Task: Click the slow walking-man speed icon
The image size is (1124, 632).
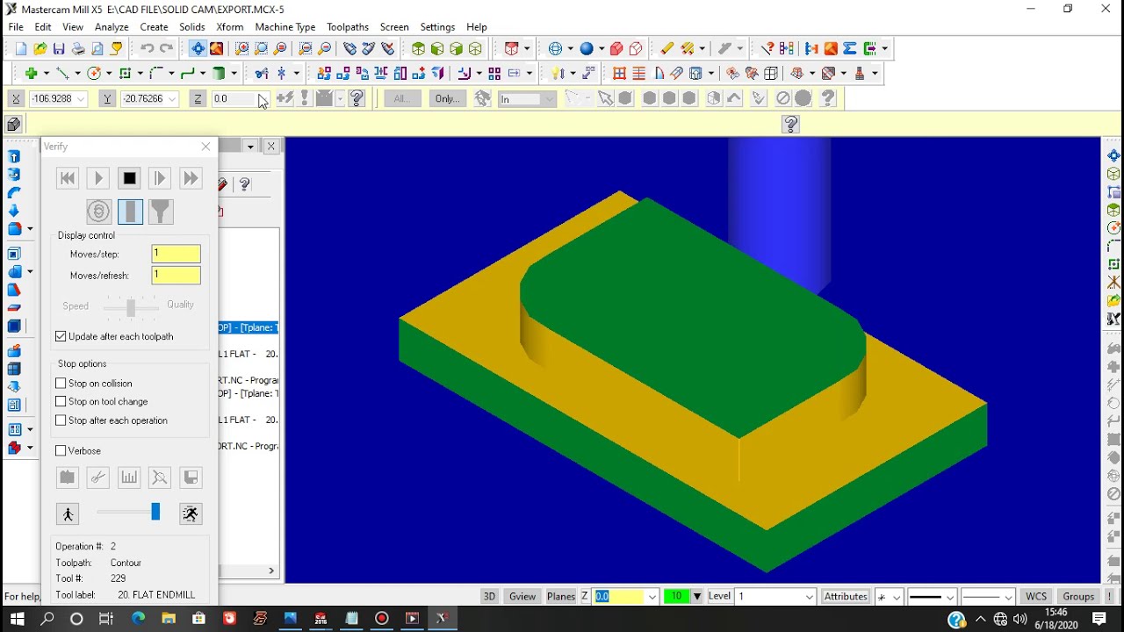Action: (68, 513)
